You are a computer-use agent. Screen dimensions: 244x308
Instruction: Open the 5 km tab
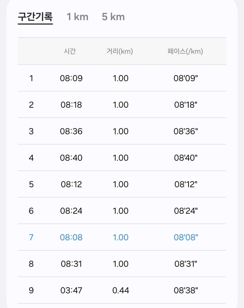point(113,17)
